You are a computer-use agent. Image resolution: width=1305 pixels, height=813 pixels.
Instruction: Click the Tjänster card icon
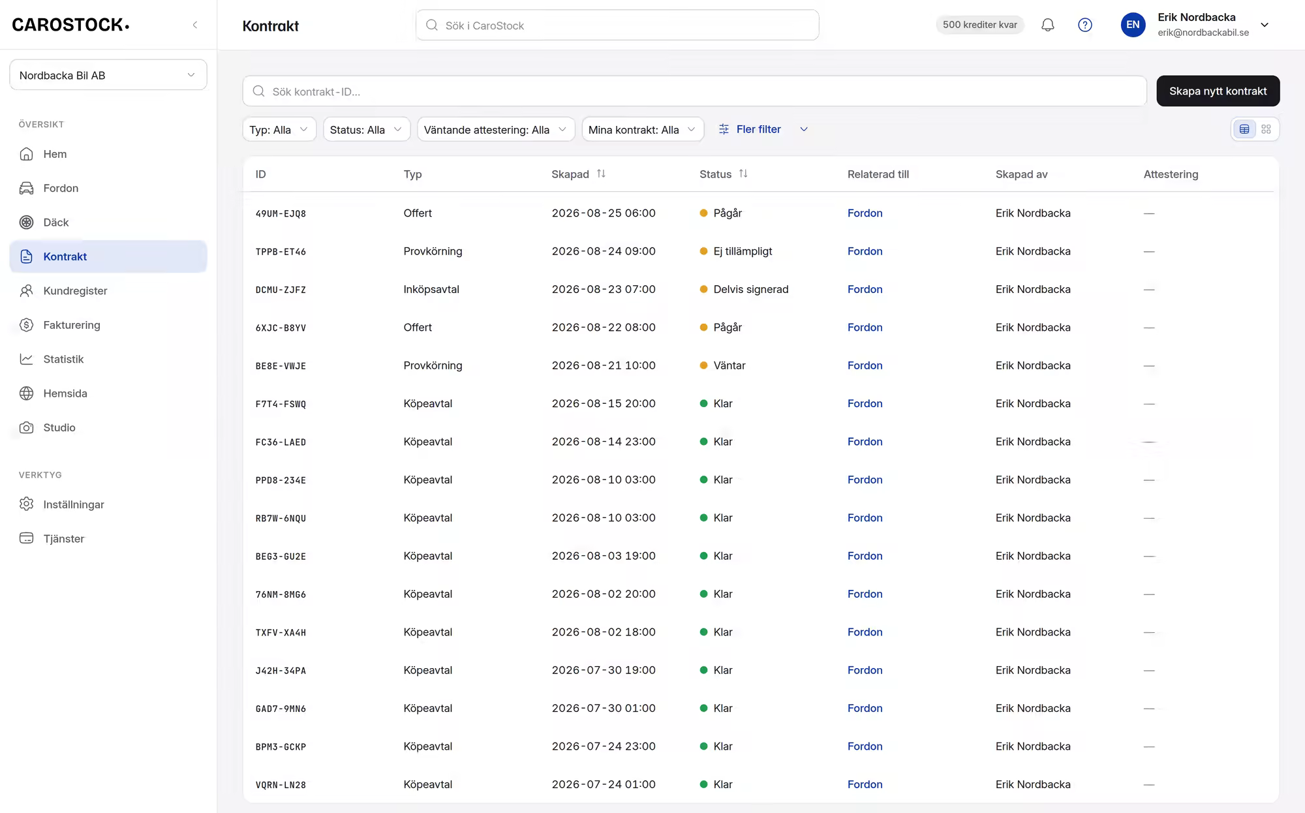26,538
